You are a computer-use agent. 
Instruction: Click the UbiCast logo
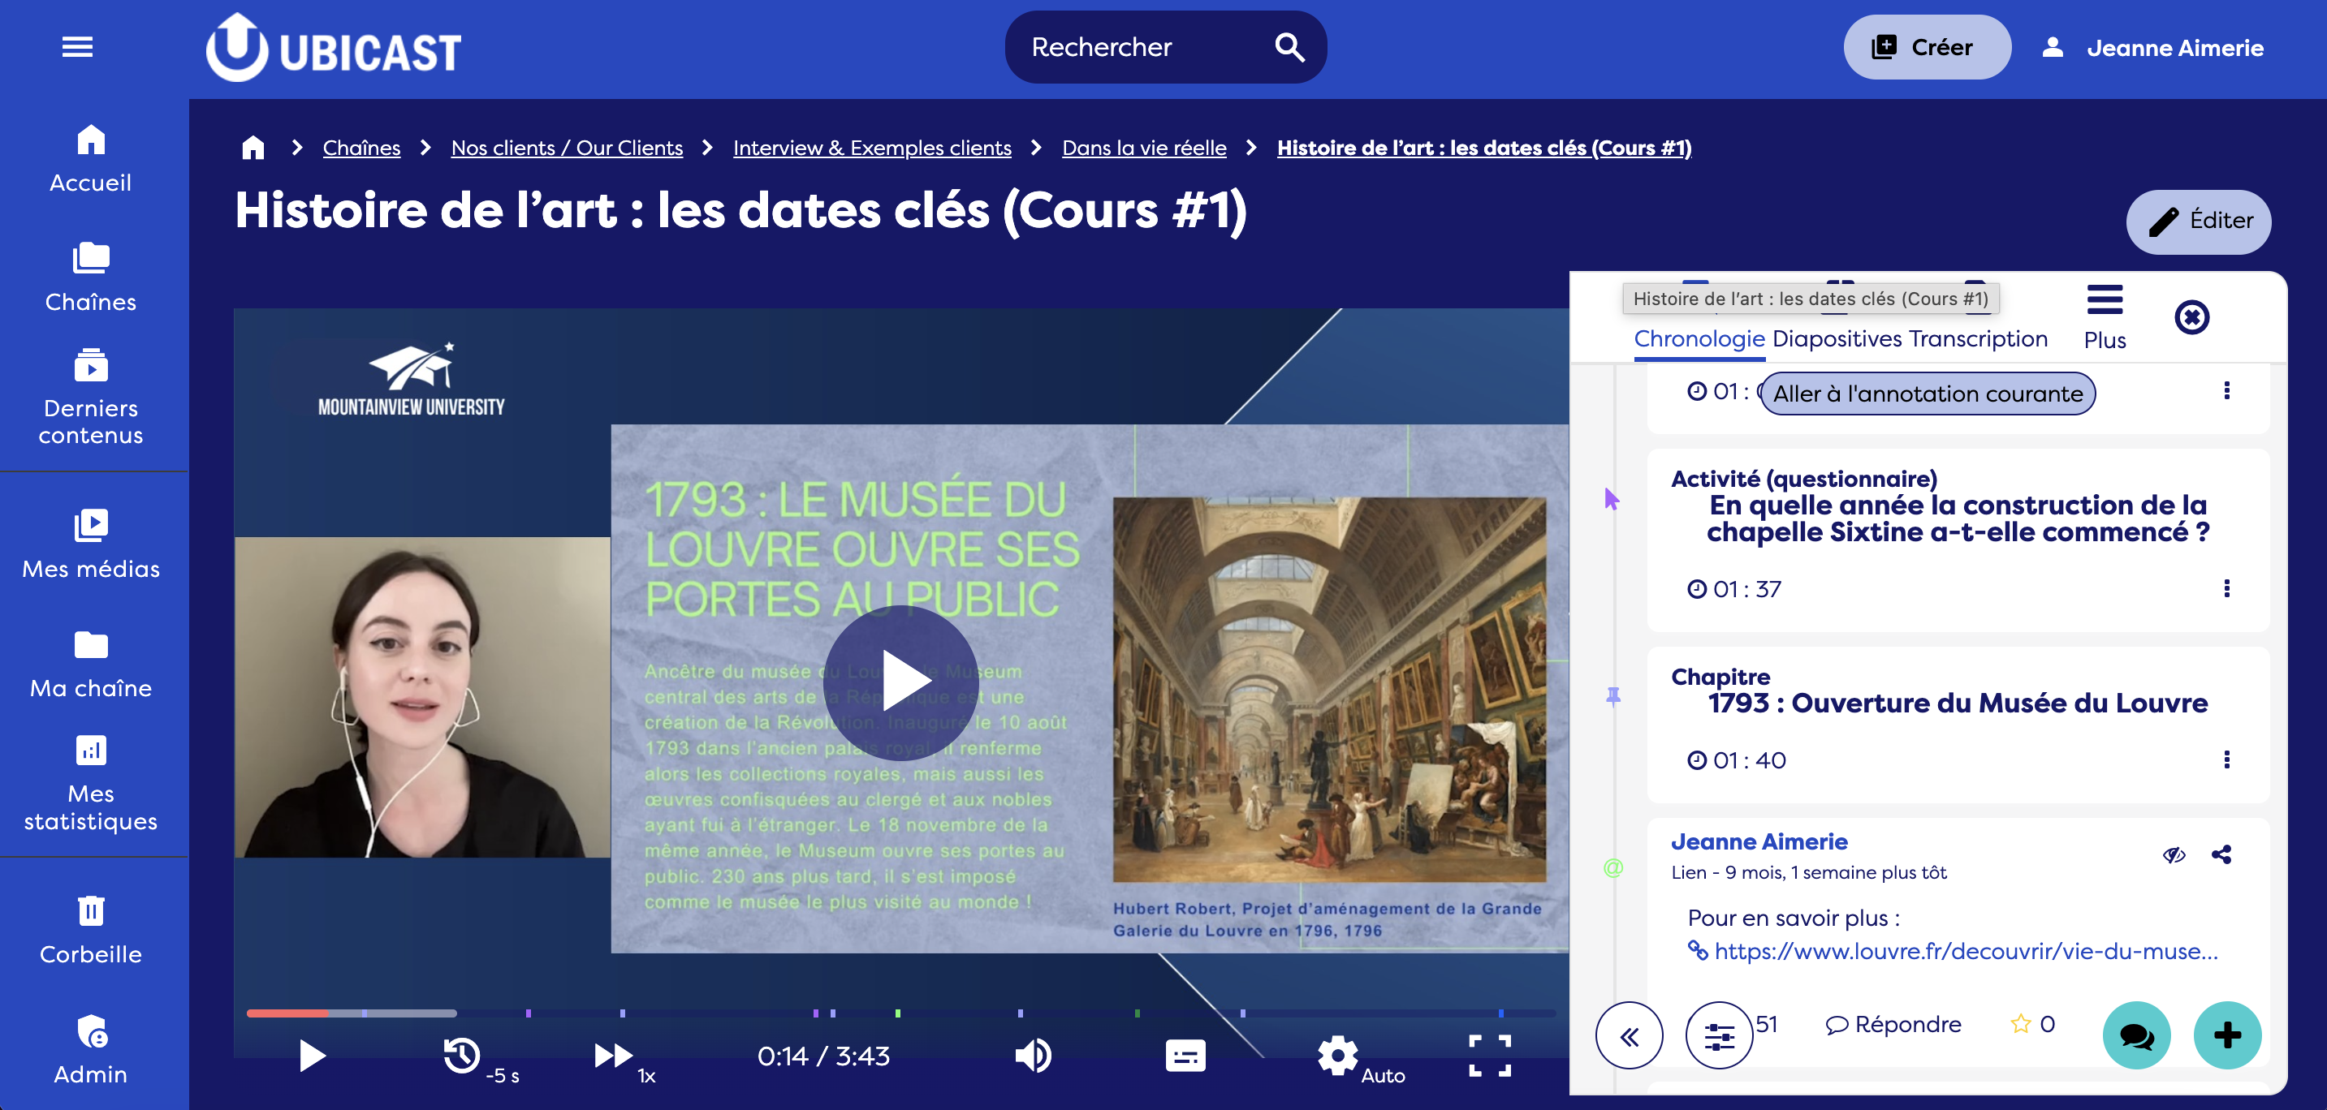point(334,47)
